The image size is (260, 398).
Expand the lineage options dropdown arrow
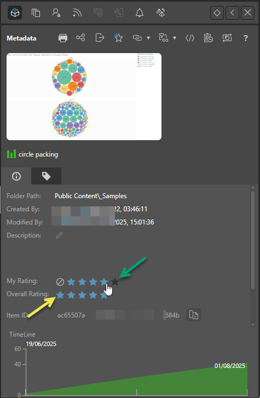175,38
